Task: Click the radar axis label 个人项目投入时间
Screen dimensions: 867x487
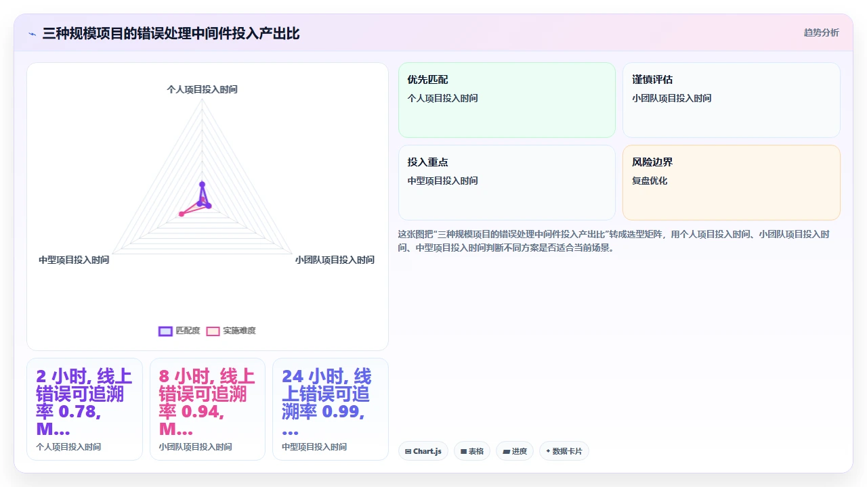Action: point(202,89)
